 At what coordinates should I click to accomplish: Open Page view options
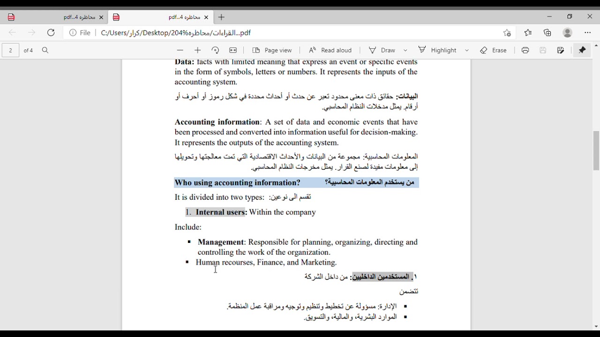(x=272, y=50)
